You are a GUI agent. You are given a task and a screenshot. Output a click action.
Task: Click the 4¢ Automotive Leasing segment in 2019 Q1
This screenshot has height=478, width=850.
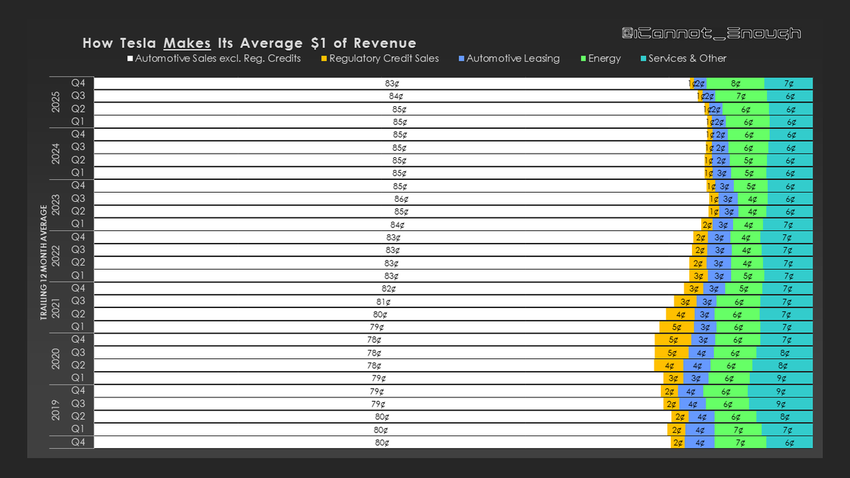pos(700,430)
